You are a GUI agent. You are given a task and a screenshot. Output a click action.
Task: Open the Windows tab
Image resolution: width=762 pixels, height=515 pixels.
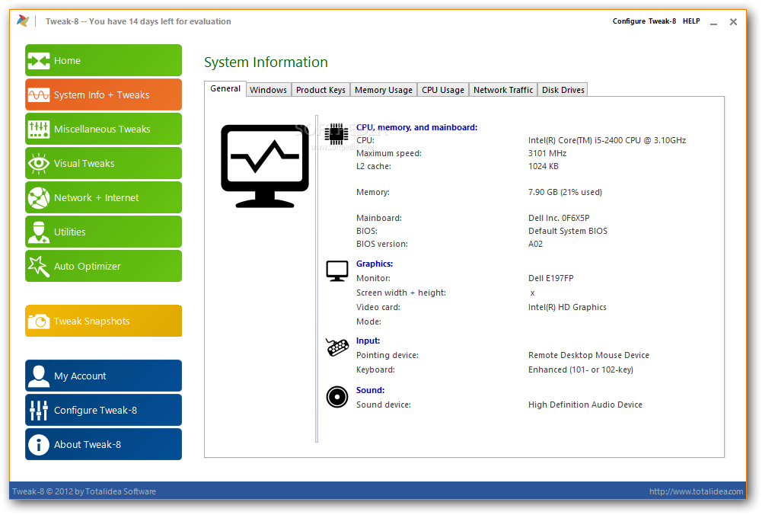(268, 90)
